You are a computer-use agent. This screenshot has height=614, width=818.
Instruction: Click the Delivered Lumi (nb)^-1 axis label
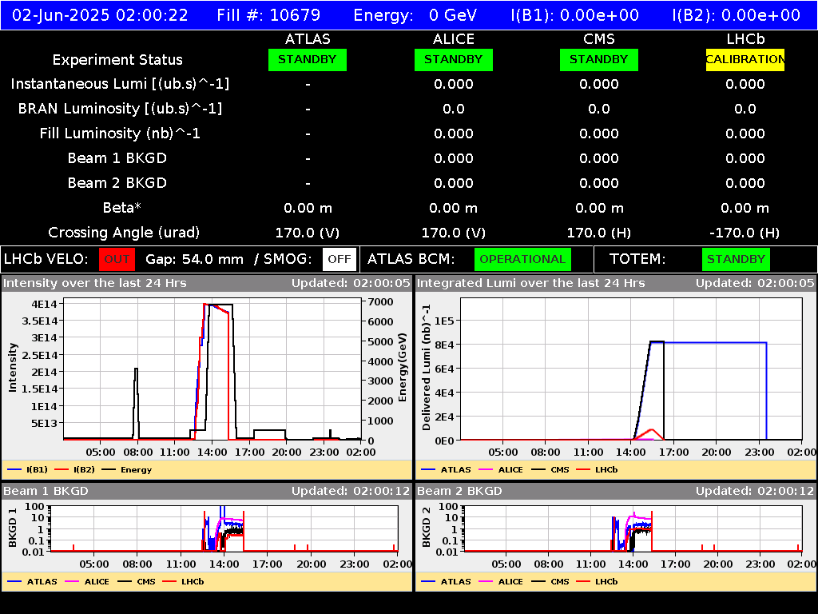[x=427, y=368]
